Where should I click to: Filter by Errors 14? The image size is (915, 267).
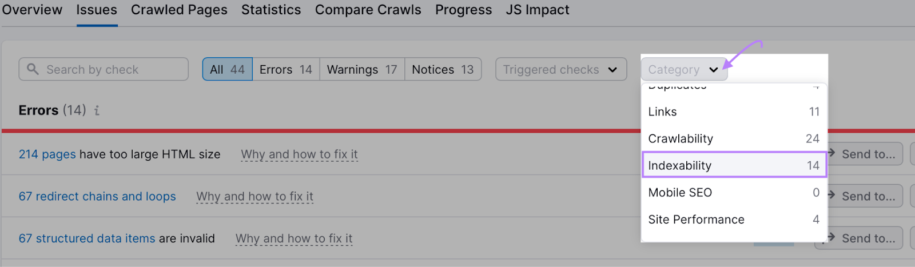point(286,70)
